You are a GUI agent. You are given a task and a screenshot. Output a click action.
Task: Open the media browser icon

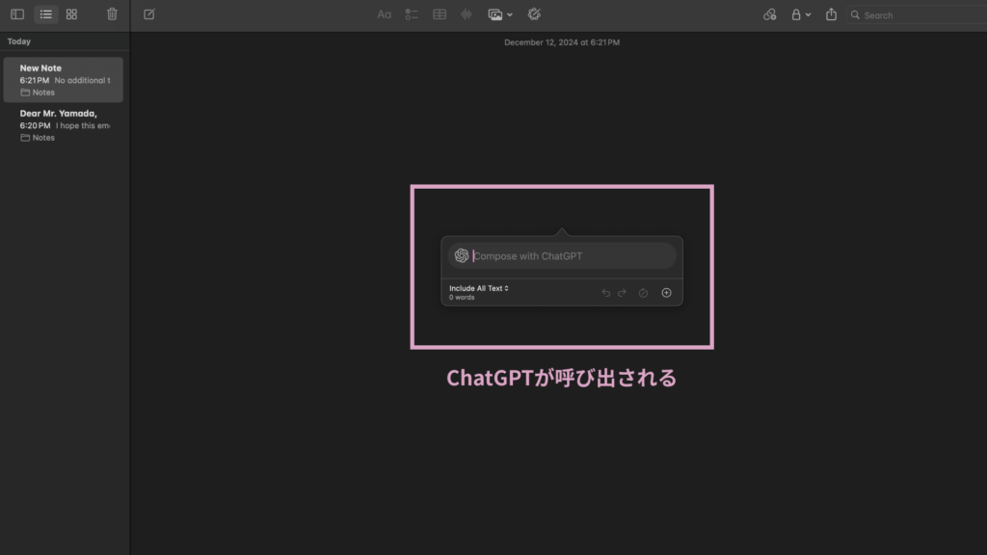(x=495, y=14)
